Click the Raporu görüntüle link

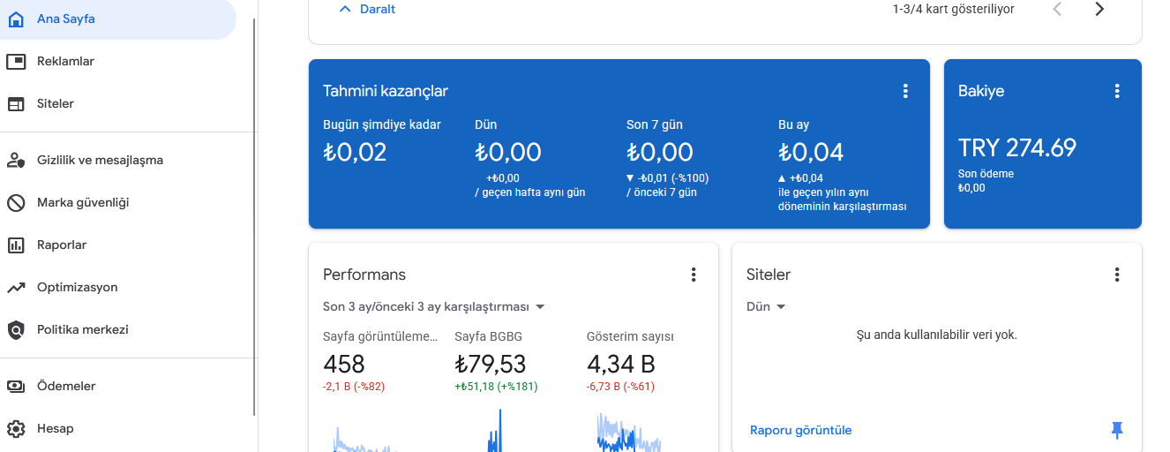801,430
